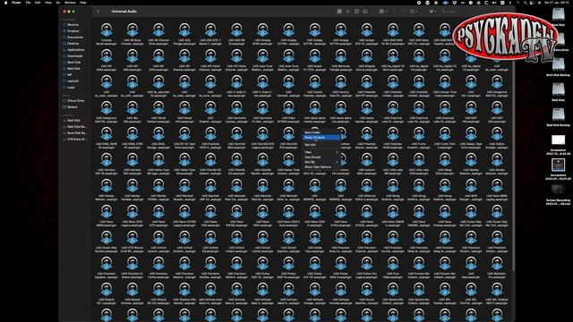Open the File menu in menu bar
573x322 pixels.
(x=28, y=3)
